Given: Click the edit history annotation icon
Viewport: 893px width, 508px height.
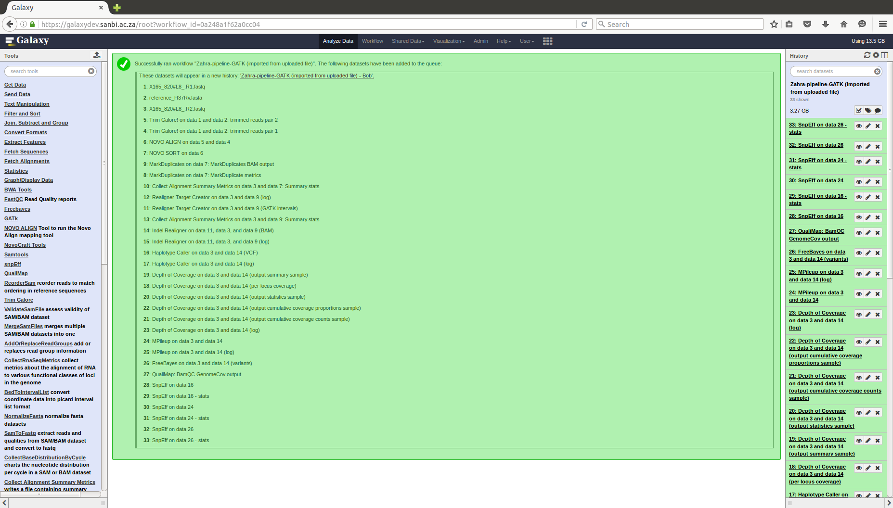Looking at the screenshot, I should pyautogui.click(x=878, y=111).
